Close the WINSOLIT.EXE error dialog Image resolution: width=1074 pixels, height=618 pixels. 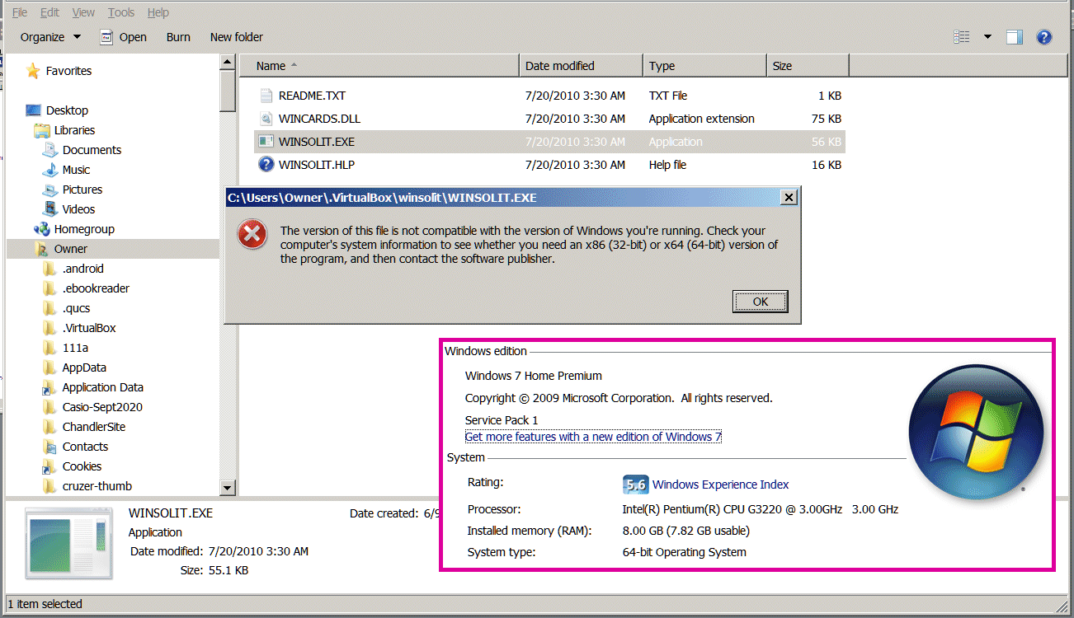[x=789, y=198]
